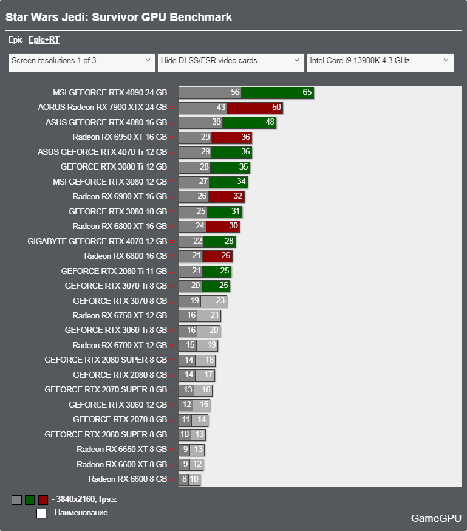Remove ASUS GEFORCE RTX 4080 16 GB via red X
Image resolution: width=467 pixels, height=531 pixels.
click(x=172, y=123)
